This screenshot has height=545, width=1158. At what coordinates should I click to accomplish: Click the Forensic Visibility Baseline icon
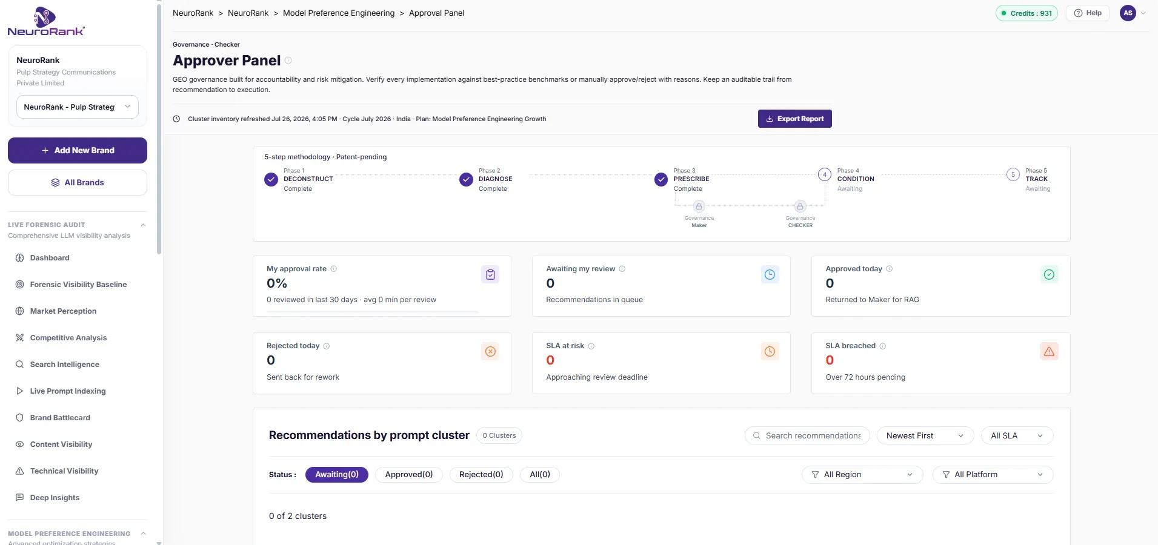tap(19, 285)
